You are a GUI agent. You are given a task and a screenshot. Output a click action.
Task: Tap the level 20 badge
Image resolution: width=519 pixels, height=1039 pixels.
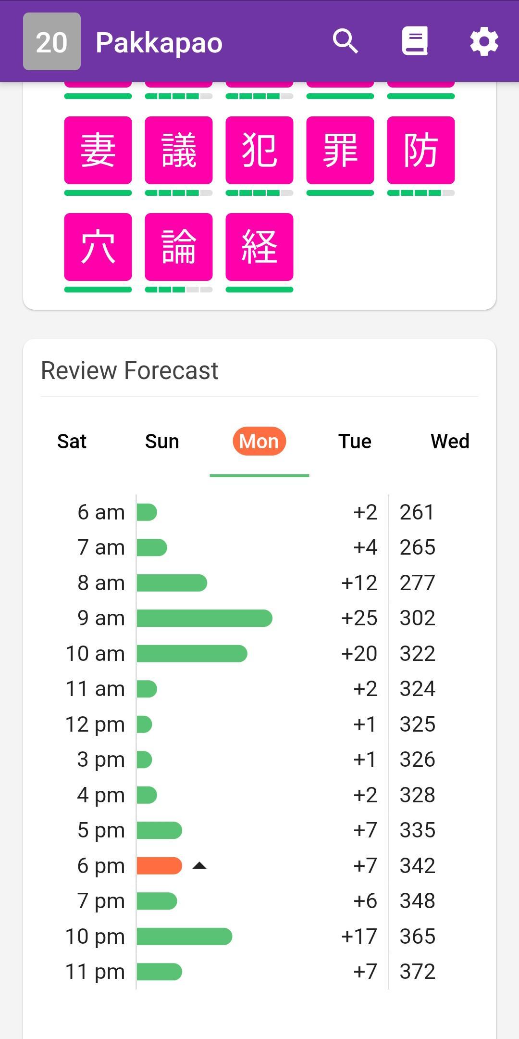(52, 41)
